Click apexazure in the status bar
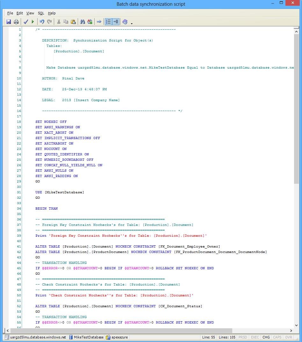302x342 pixels. (119, 337)
